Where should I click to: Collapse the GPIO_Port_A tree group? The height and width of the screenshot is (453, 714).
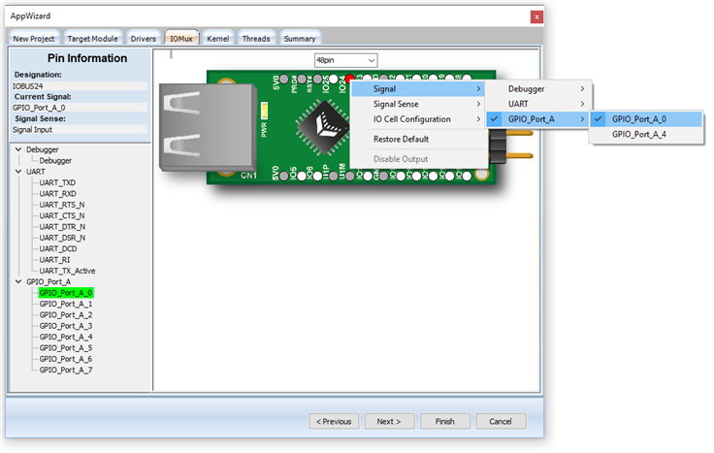18,281
